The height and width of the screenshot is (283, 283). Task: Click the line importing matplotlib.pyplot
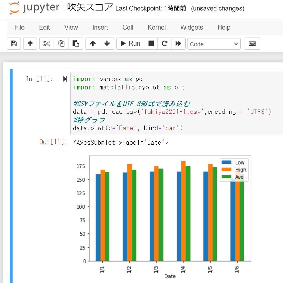[x=129, y=87]
